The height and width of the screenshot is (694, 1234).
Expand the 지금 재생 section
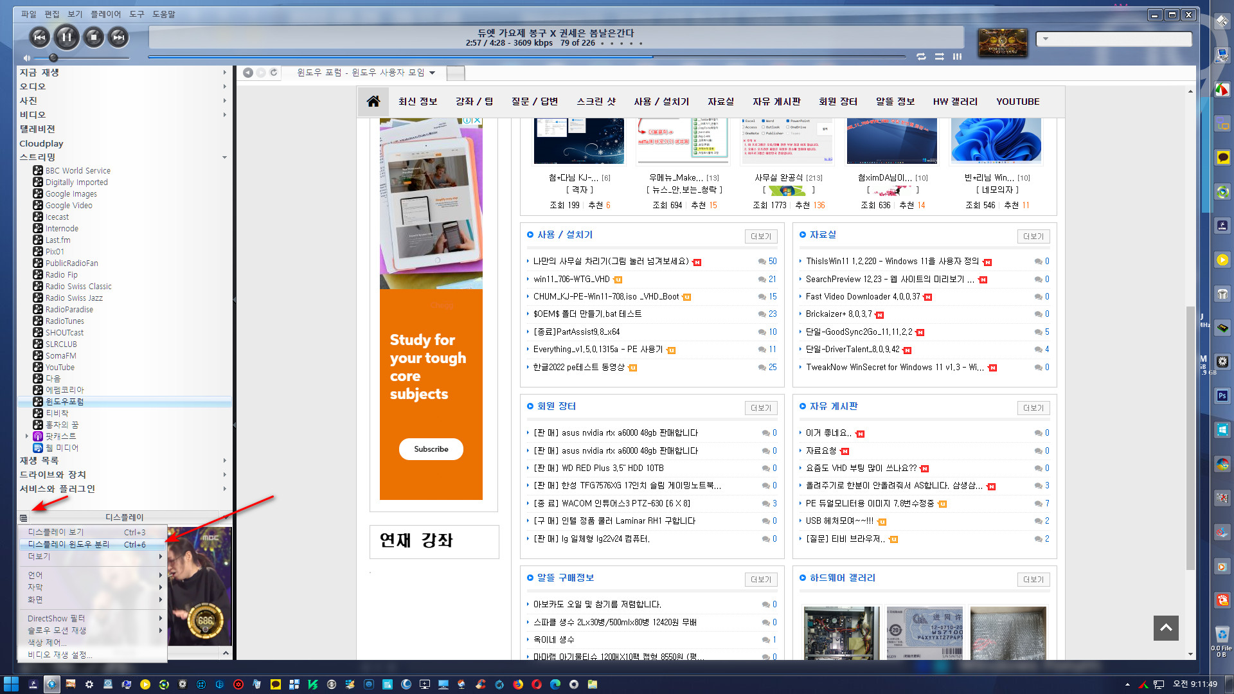224,73
